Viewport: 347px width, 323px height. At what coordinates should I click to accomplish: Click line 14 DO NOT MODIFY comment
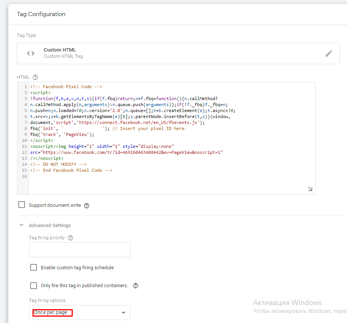coord(58,164)
